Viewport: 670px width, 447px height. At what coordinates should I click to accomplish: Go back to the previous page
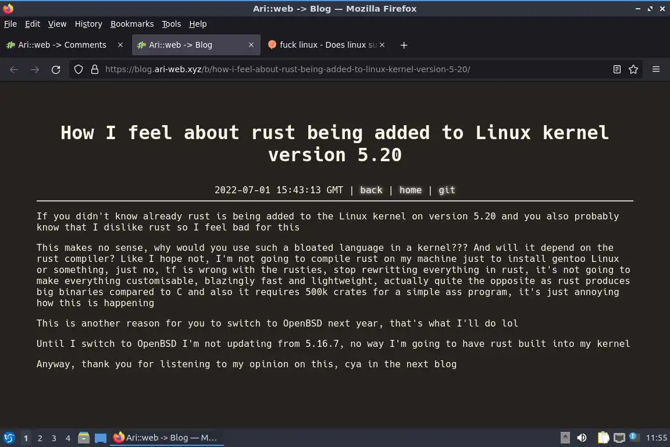(14, 69)
